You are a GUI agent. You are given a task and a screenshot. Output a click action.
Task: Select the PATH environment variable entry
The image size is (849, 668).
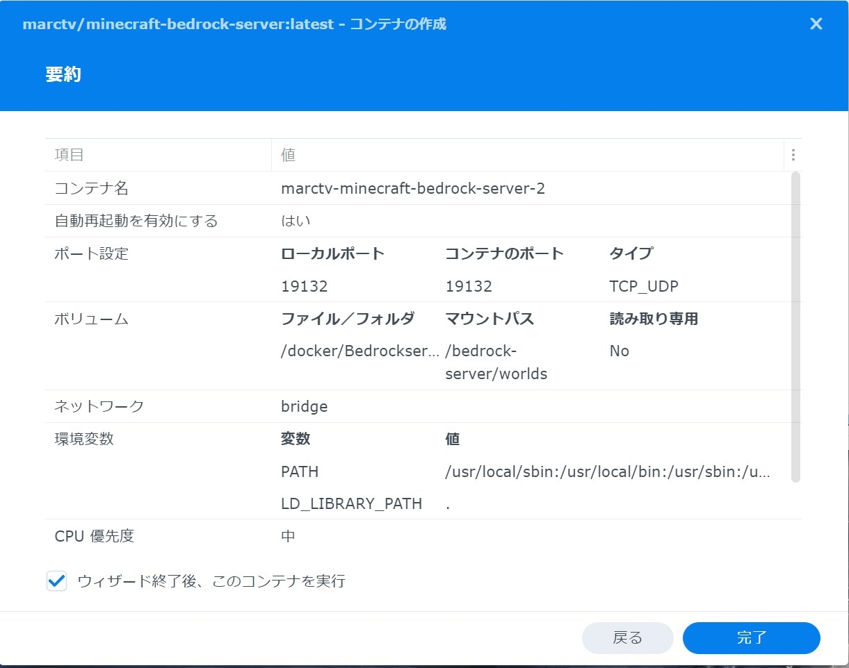(x=300, y=471)
